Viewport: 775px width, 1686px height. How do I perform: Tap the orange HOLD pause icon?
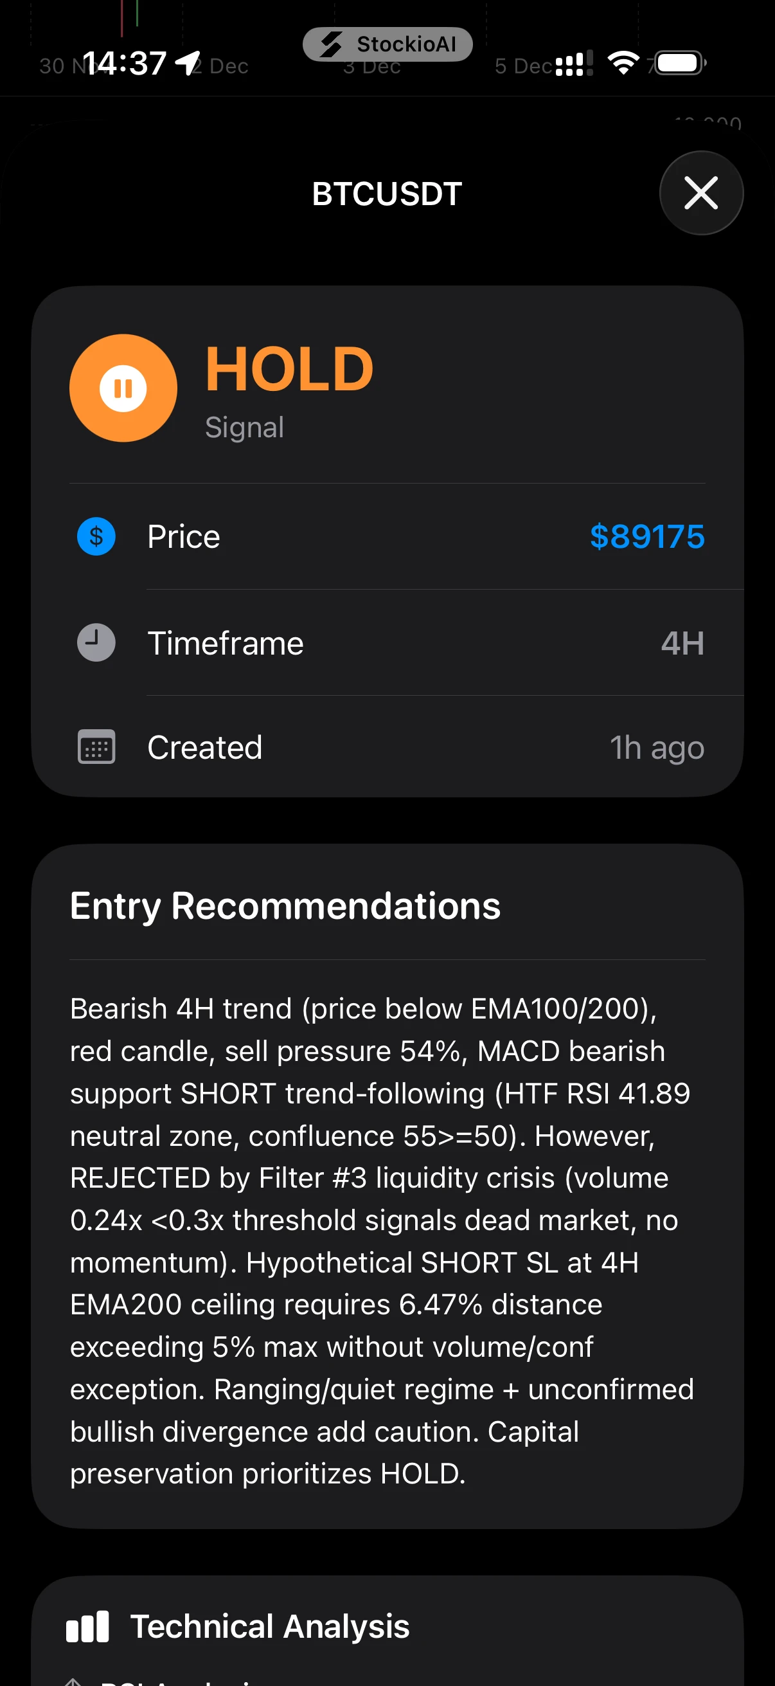(x=123, y=388)
